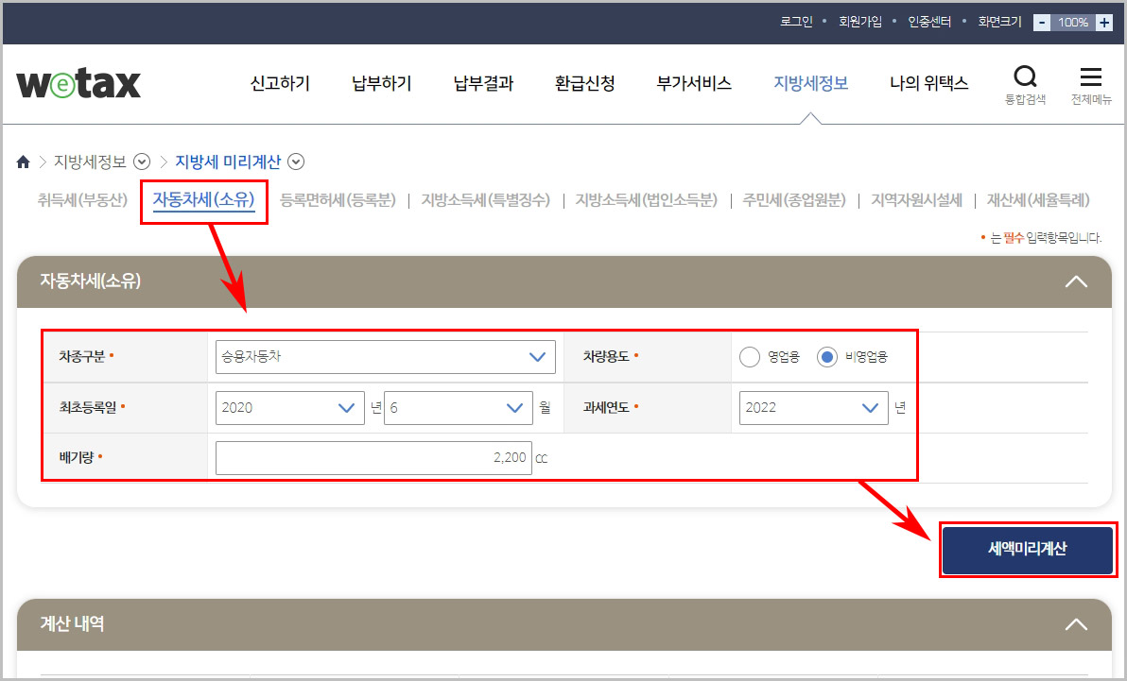This screenshot has height=681, width=1127.
Task: Collapse the 계산 내역 section
Action: click(x=1076, y=624)
